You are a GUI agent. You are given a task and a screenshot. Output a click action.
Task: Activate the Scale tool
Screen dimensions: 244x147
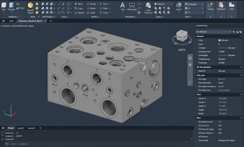(91, 13)
